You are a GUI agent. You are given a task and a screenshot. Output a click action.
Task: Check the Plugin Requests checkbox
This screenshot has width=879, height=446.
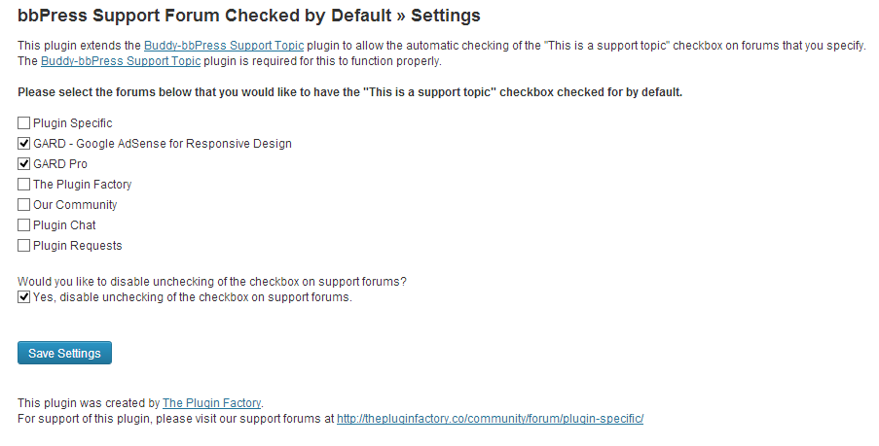tap(23, 246)
